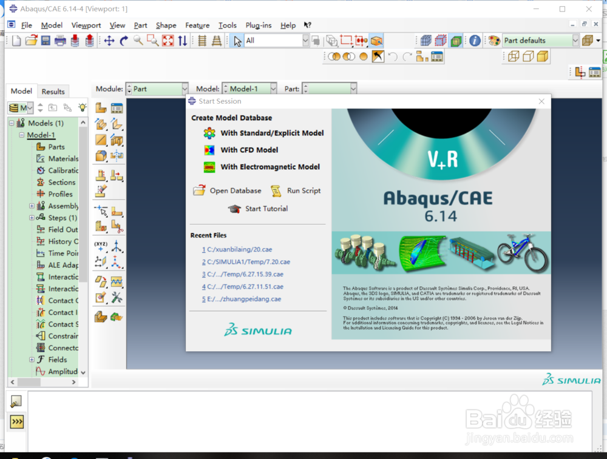Open the Module dropdown showing Part
Viewport: 607px width, 459px height.
coord(157,88)
